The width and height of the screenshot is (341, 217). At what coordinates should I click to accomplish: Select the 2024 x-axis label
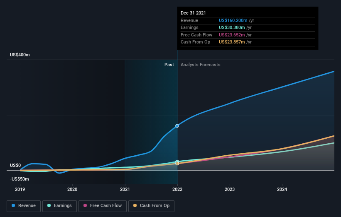(x=282, y=190)
